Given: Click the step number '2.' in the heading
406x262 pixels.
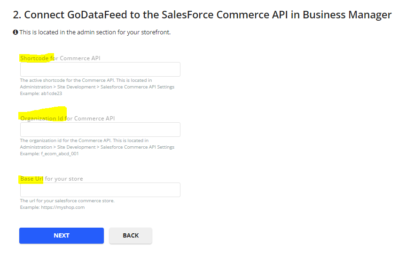Looking at the screenshot, I should tap(17, 15).
